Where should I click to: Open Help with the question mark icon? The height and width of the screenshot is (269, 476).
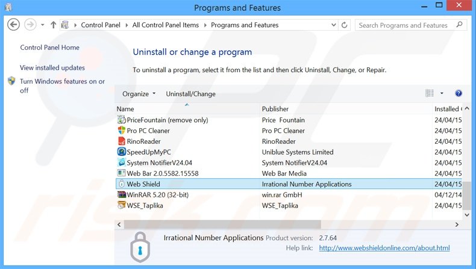(x=459, y=93)
